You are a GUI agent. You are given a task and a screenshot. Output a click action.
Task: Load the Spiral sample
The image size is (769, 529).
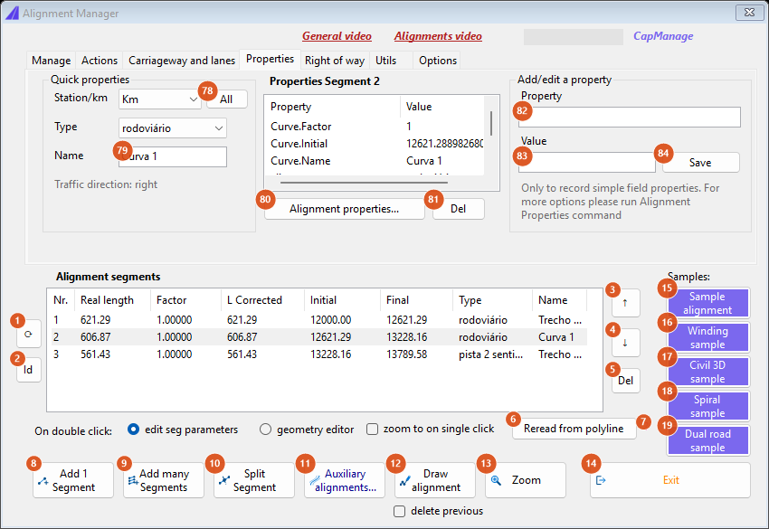[707, 406]
